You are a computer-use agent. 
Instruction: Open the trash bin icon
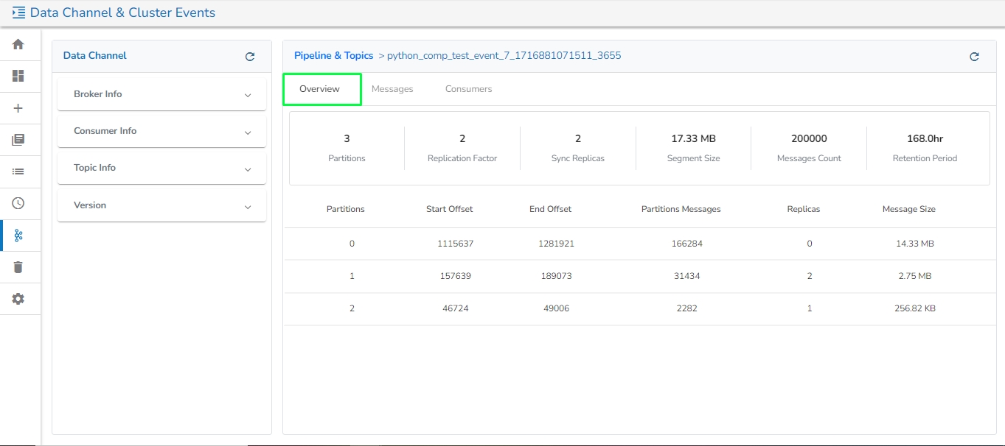18,267
